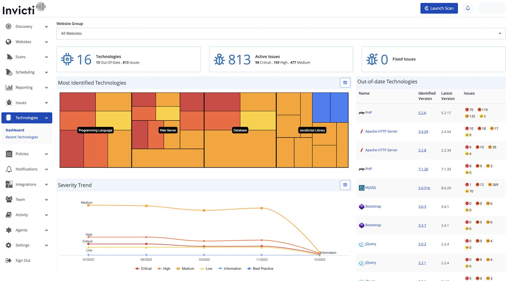506x281 pixels.
Task: Open MySQL version 5.0.51b link
Action: (x=424, y=188)
